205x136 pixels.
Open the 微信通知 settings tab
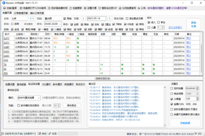tap(69, 84)
